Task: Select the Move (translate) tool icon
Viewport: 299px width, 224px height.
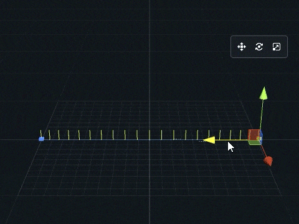Action: point(242,47)
